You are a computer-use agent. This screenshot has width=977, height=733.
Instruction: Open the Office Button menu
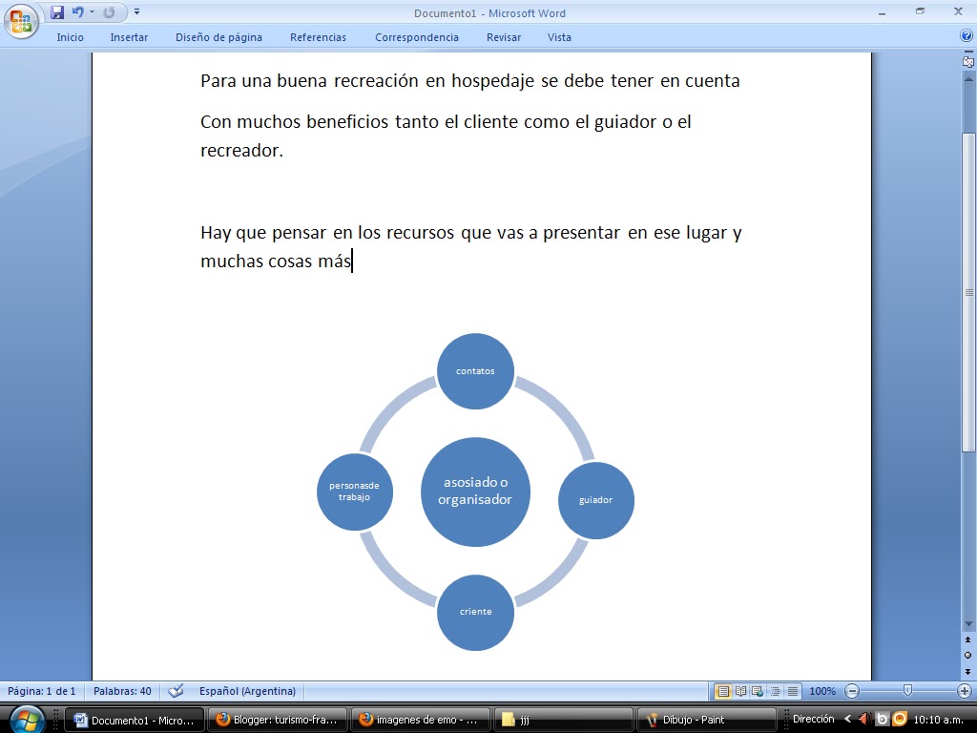tap(21, 21)
